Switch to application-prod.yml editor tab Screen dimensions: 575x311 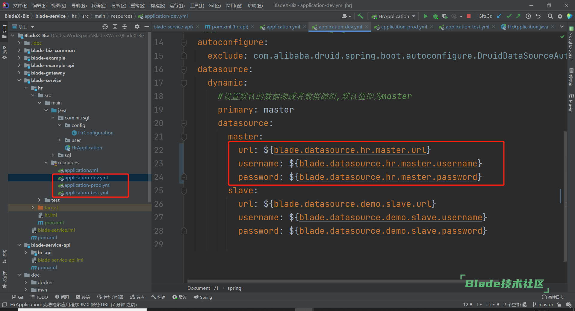click(404, 27)
